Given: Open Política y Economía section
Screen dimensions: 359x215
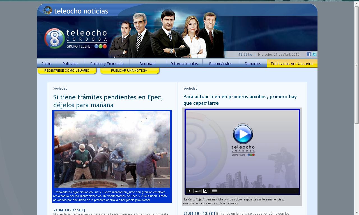Looking at the screenshot, I should click(x=107, y=64).
